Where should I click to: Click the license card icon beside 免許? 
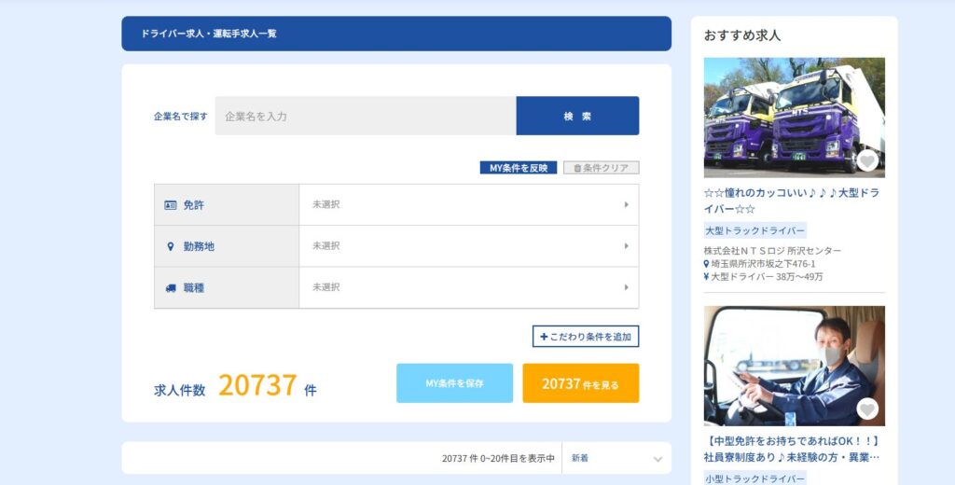[171, 205]
